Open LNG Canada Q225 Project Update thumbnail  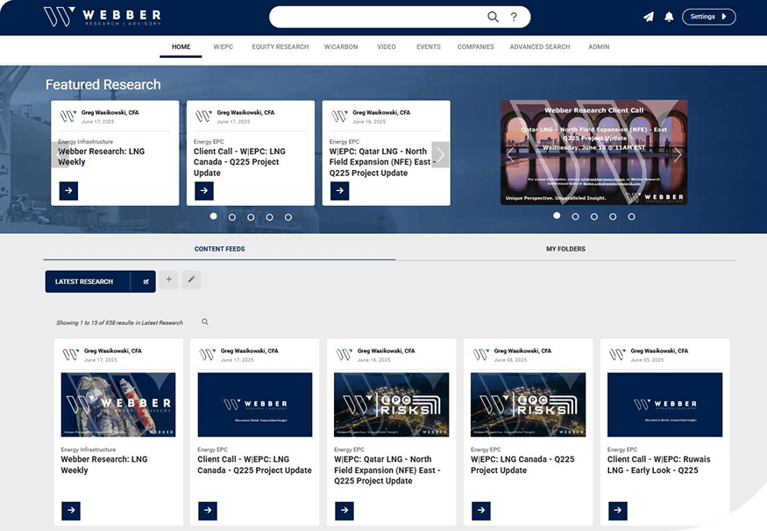[528, 405]
